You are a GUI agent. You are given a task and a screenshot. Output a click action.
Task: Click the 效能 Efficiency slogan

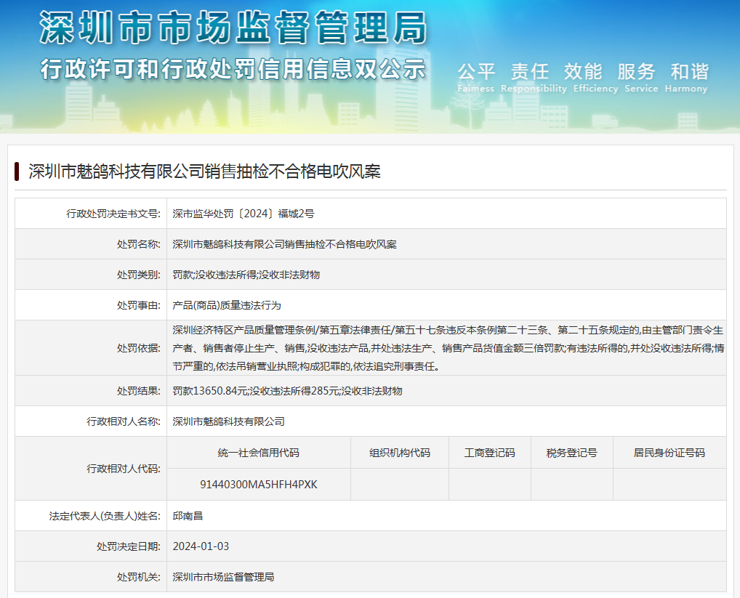coord(595,77)
